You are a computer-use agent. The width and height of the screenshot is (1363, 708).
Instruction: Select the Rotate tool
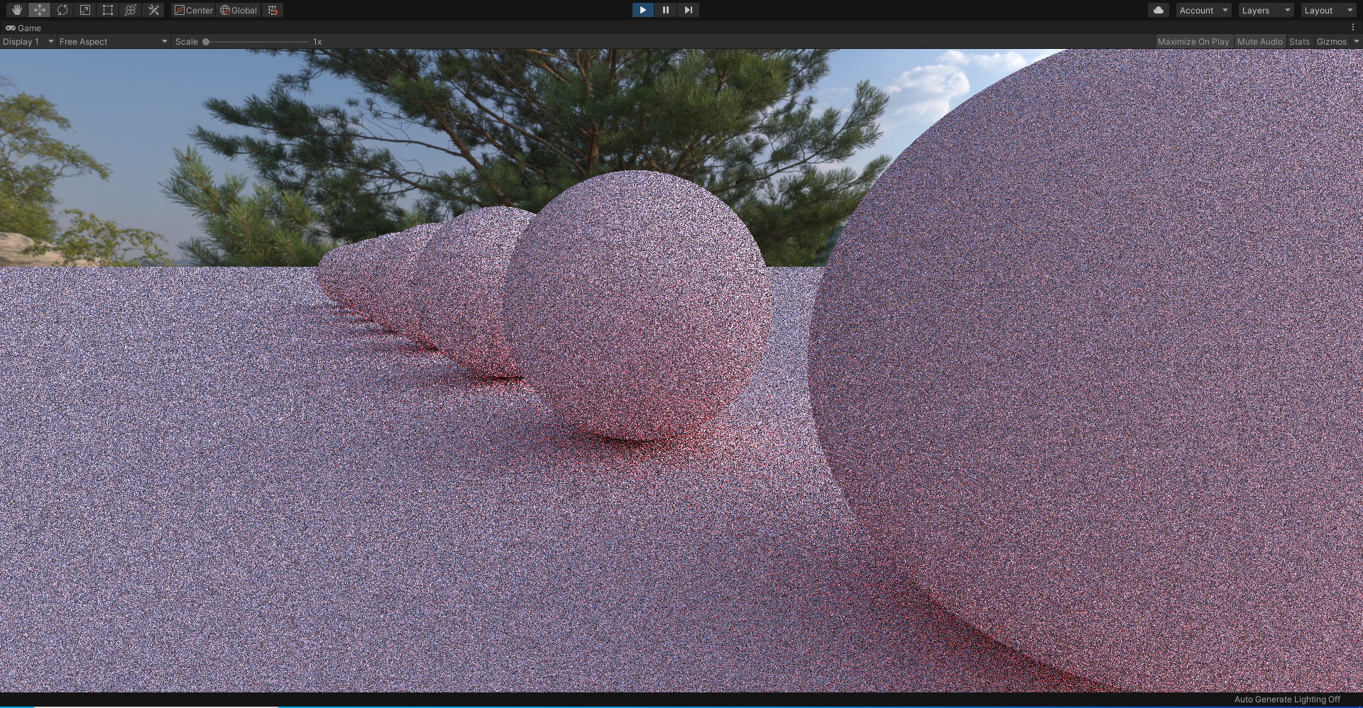62,10
